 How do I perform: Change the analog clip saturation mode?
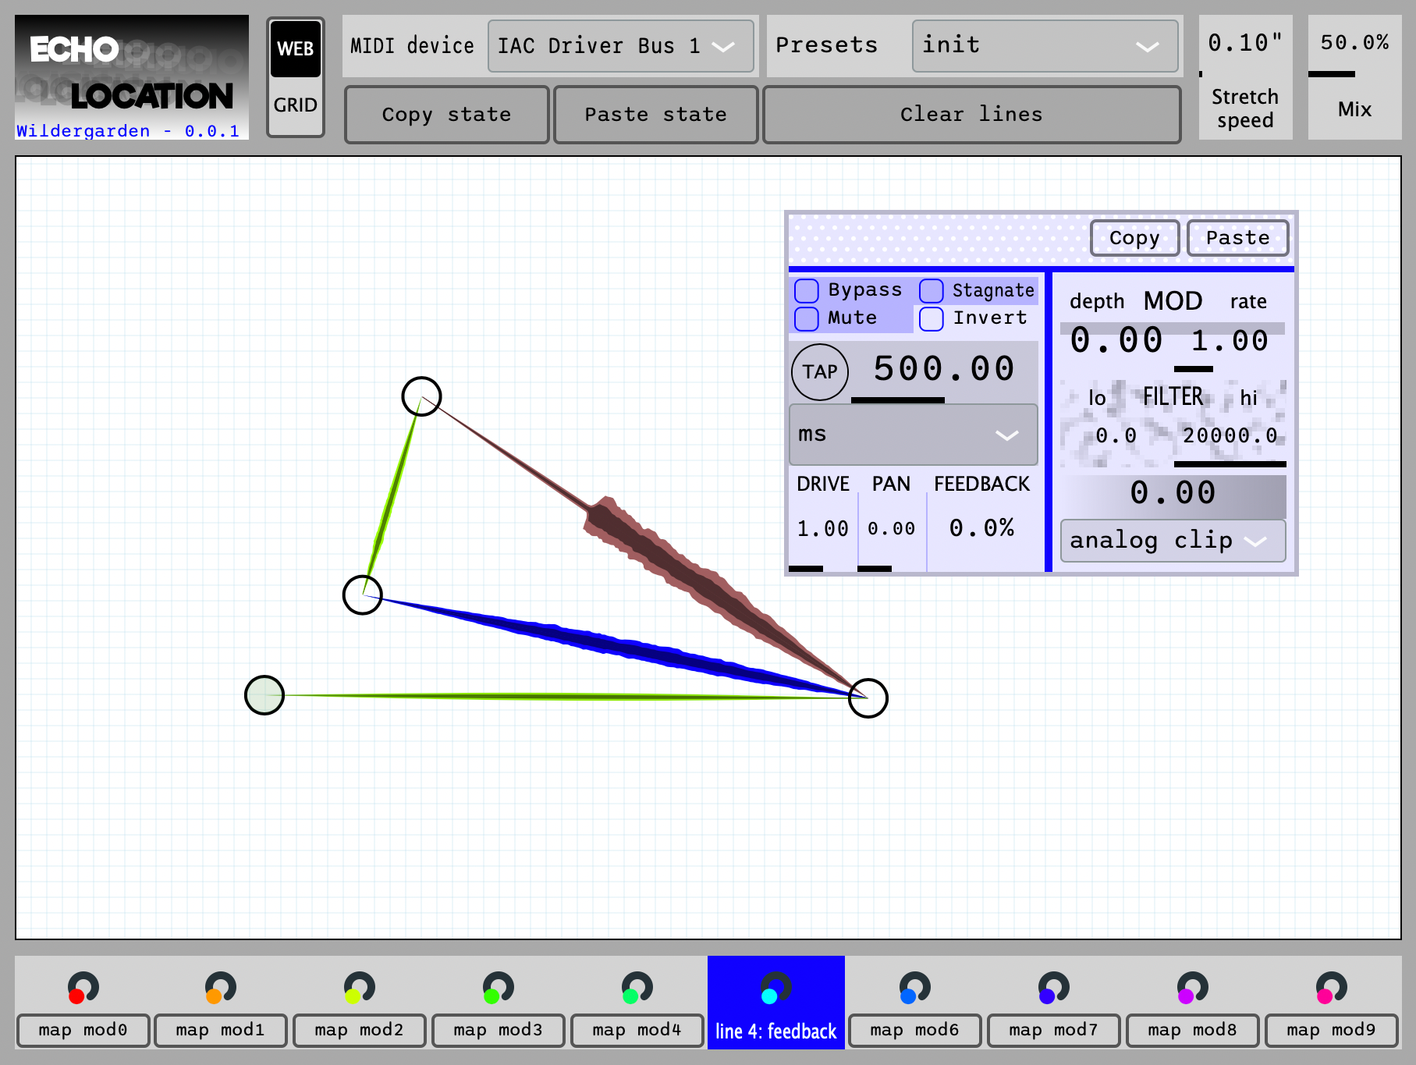(1172, 540)
